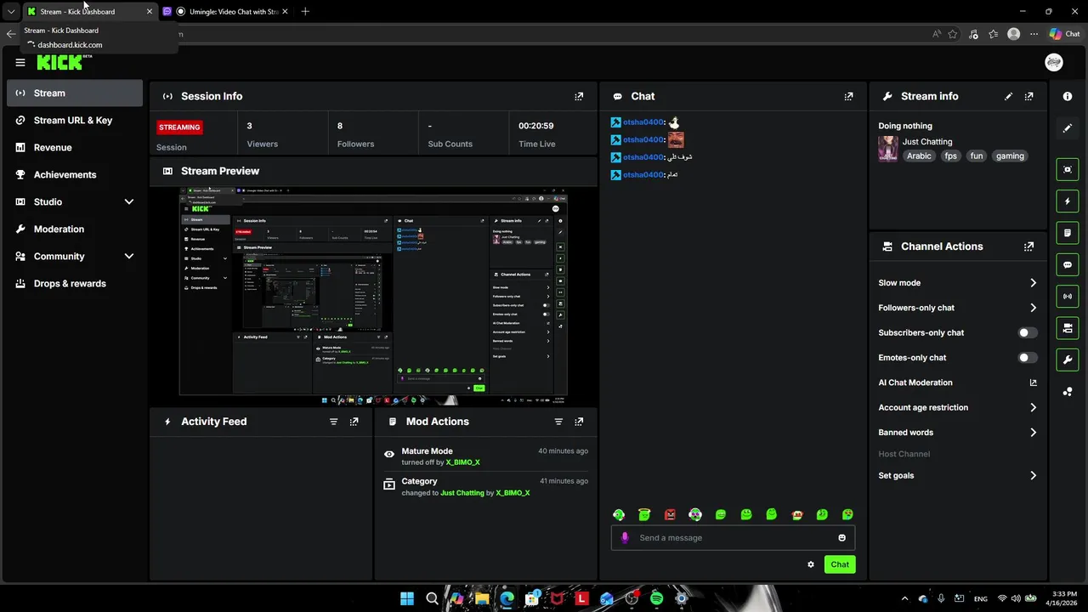Click the Just Chatting category thumbnail
The width and height of the screenshot is (1088, 612).
pyautogui.click(x=888, y=149)
